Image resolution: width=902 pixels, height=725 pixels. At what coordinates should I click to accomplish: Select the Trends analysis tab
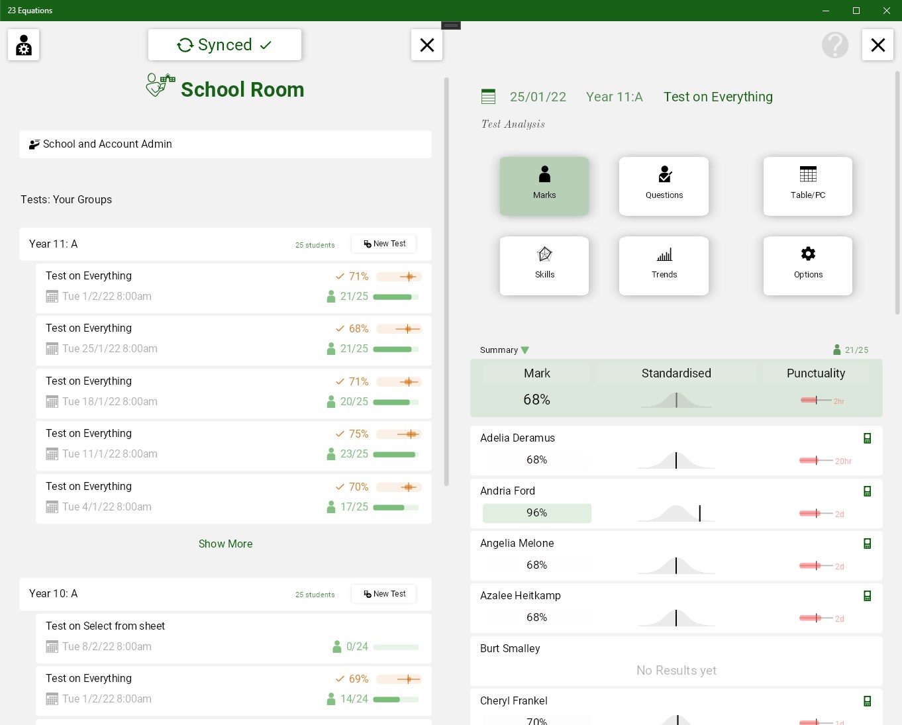664,266
